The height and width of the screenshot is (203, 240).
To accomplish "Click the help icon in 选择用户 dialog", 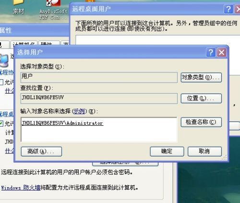I will pyautogui.click(x=211, y=52).
